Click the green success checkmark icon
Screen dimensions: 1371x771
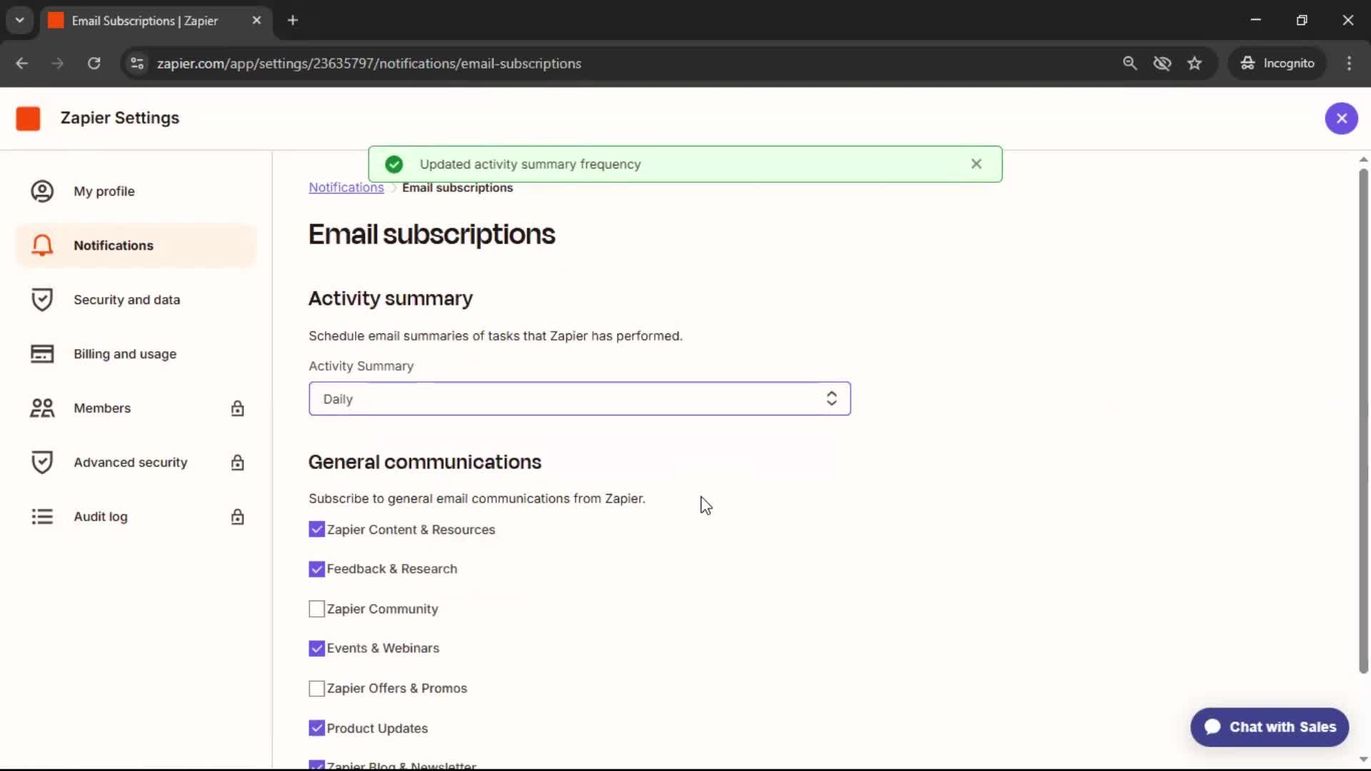pos(394,164)
